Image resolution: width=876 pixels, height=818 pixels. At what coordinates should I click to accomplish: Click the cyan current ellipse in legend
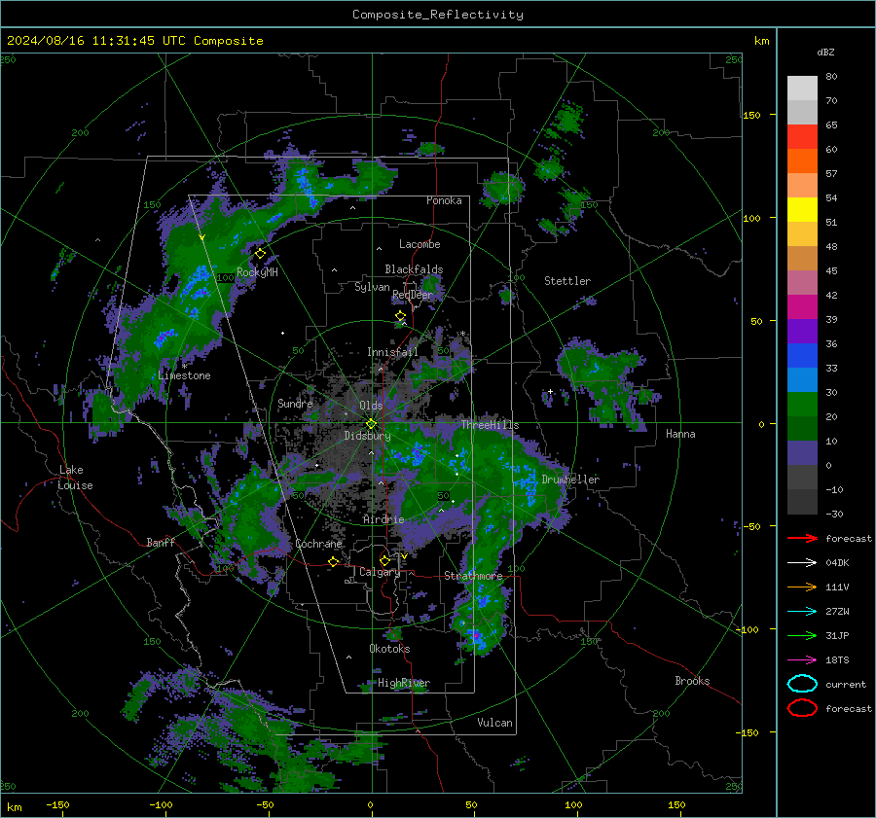pos(802,684)
